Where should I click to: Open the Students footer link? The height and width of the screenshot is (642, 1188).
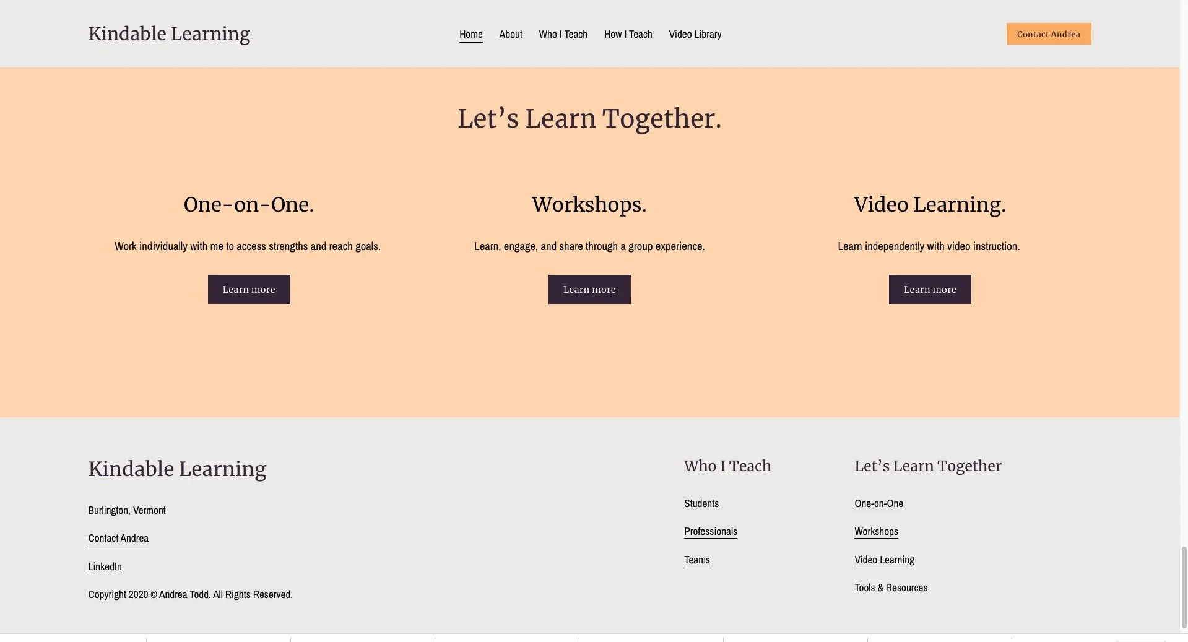click(701, 503)
